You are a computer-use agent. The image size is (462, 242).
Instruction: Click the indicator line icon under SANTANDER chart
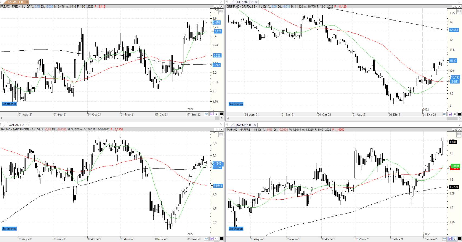click(x=206, y=239)
